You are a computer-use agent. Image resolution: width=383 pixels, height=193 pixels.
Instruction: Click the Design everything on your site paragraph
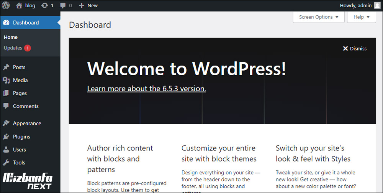pyautogui.click(x=221, y=181)
